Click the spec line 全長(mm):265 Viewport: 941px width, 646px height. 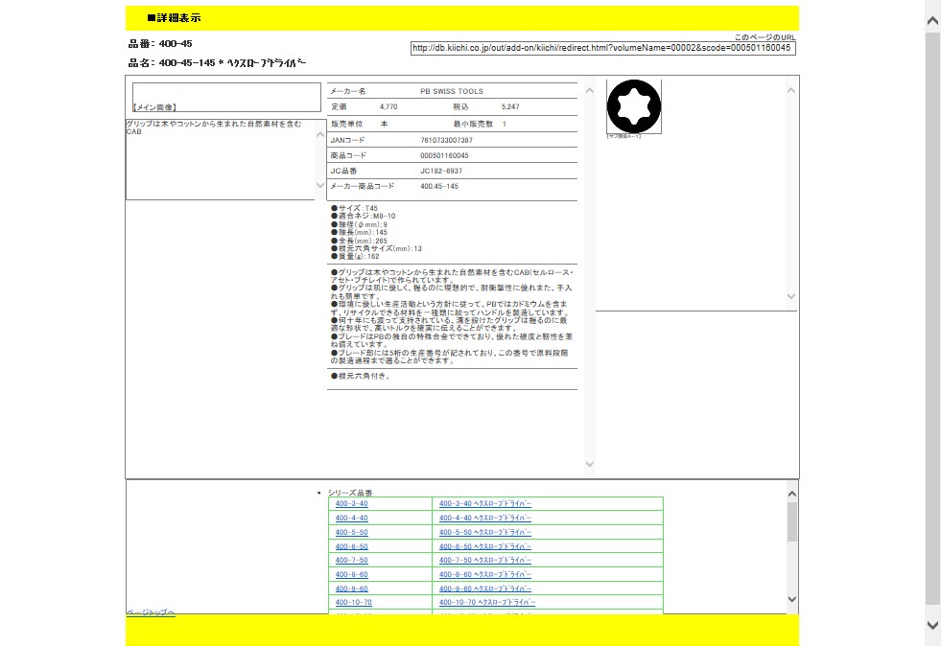click(359, 241)
